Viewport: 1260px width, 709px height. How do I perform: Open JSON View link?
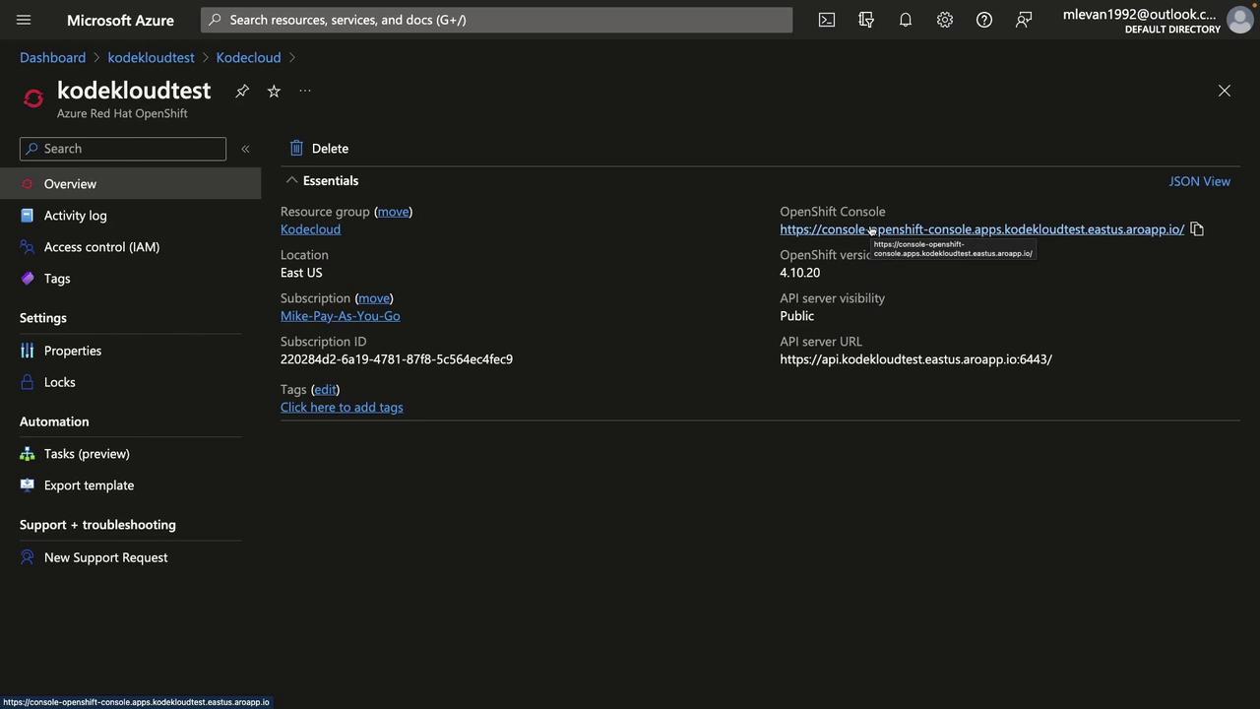pos(1199,181)
